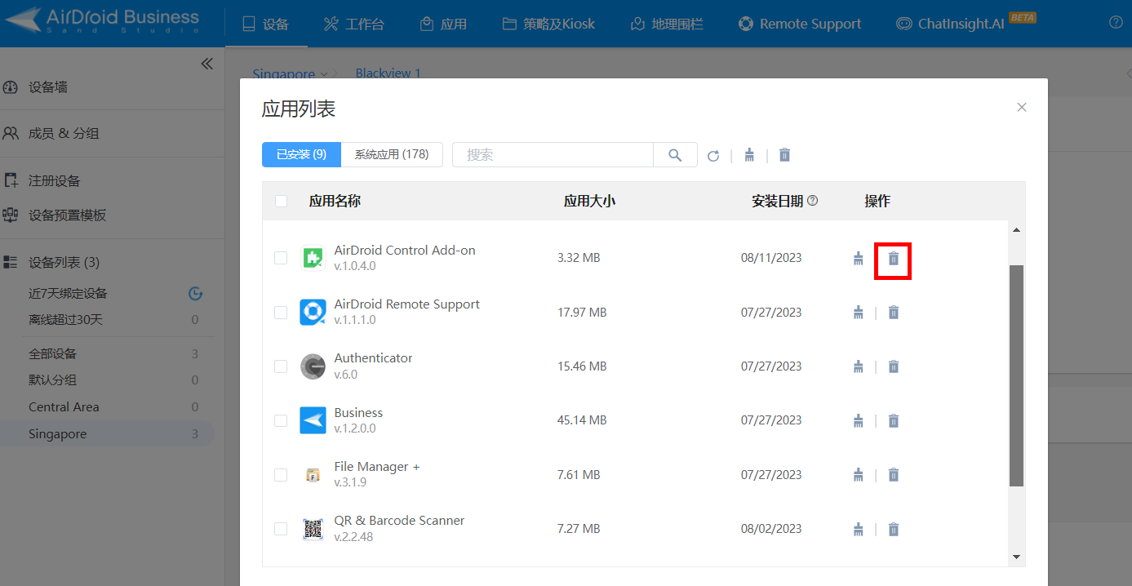Click the app search input field
The width and height of the screenshot is (1132, 586).
[x=553, y=155]
